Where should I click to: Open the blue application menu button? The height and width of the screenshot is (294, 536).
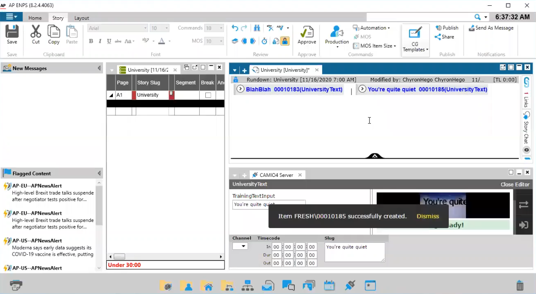click(x=12, y=17)
